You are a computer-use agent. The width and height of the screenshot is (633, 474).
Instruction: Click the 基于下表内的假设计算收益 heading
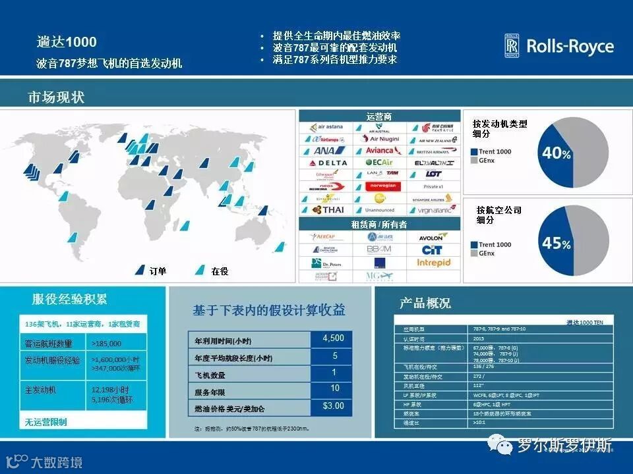point(269,310)
